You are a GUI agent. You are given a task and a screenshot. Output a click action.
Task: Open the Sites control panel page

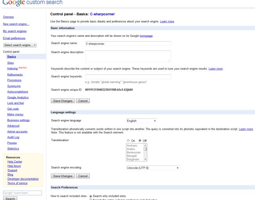pos(11,63)
